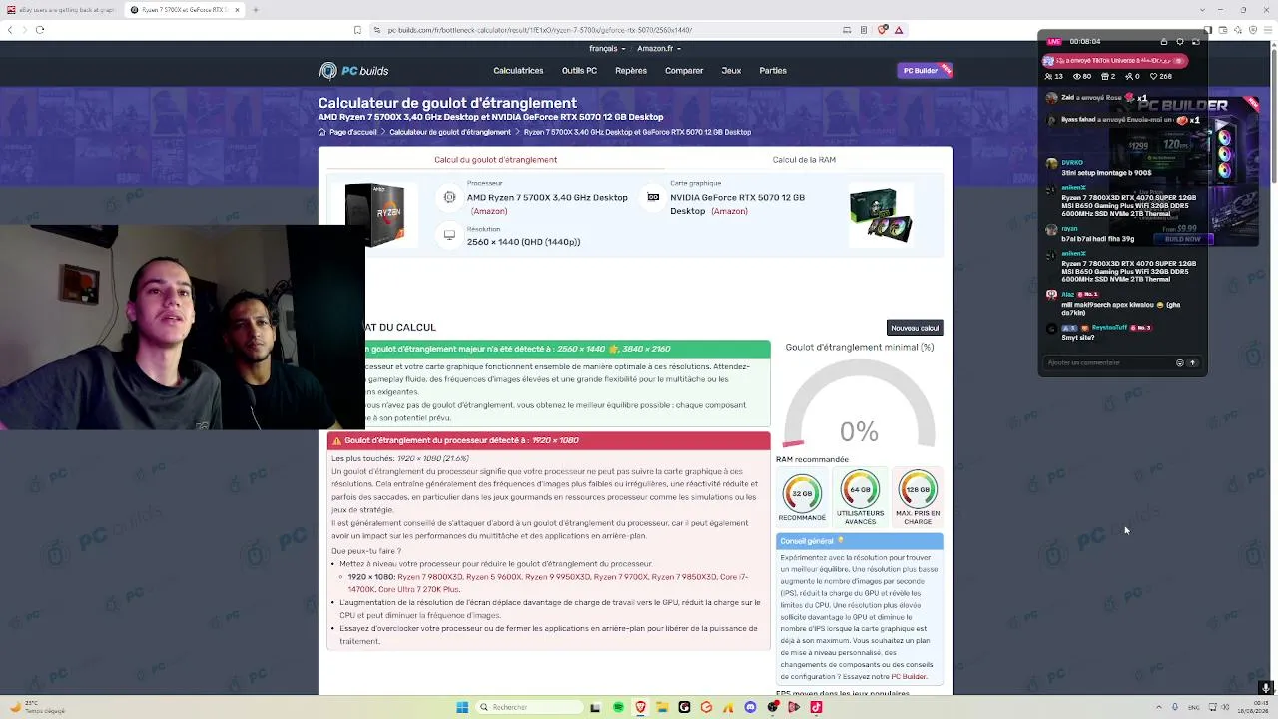Image resolution: width=1278 pixels, height=719 pixels.
Task: Click the Brave Shields lion icon
Action: pyautogui.click(x=883, y=30)
